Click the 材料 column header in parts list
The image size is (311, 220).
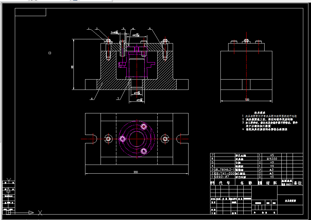pyautogui.click(x=272, y=183)
